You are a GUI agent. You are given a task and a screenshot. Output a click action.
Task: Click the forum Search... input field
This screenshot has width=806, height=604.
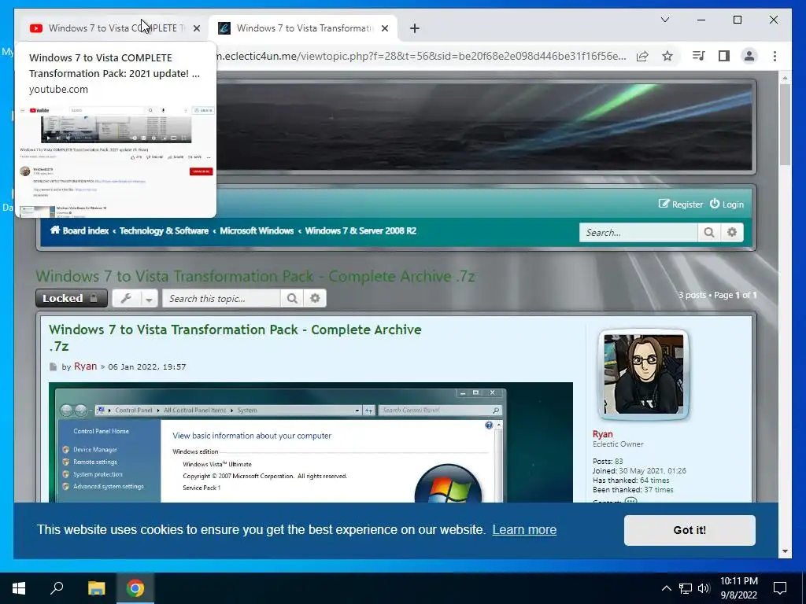click(638, 232)
